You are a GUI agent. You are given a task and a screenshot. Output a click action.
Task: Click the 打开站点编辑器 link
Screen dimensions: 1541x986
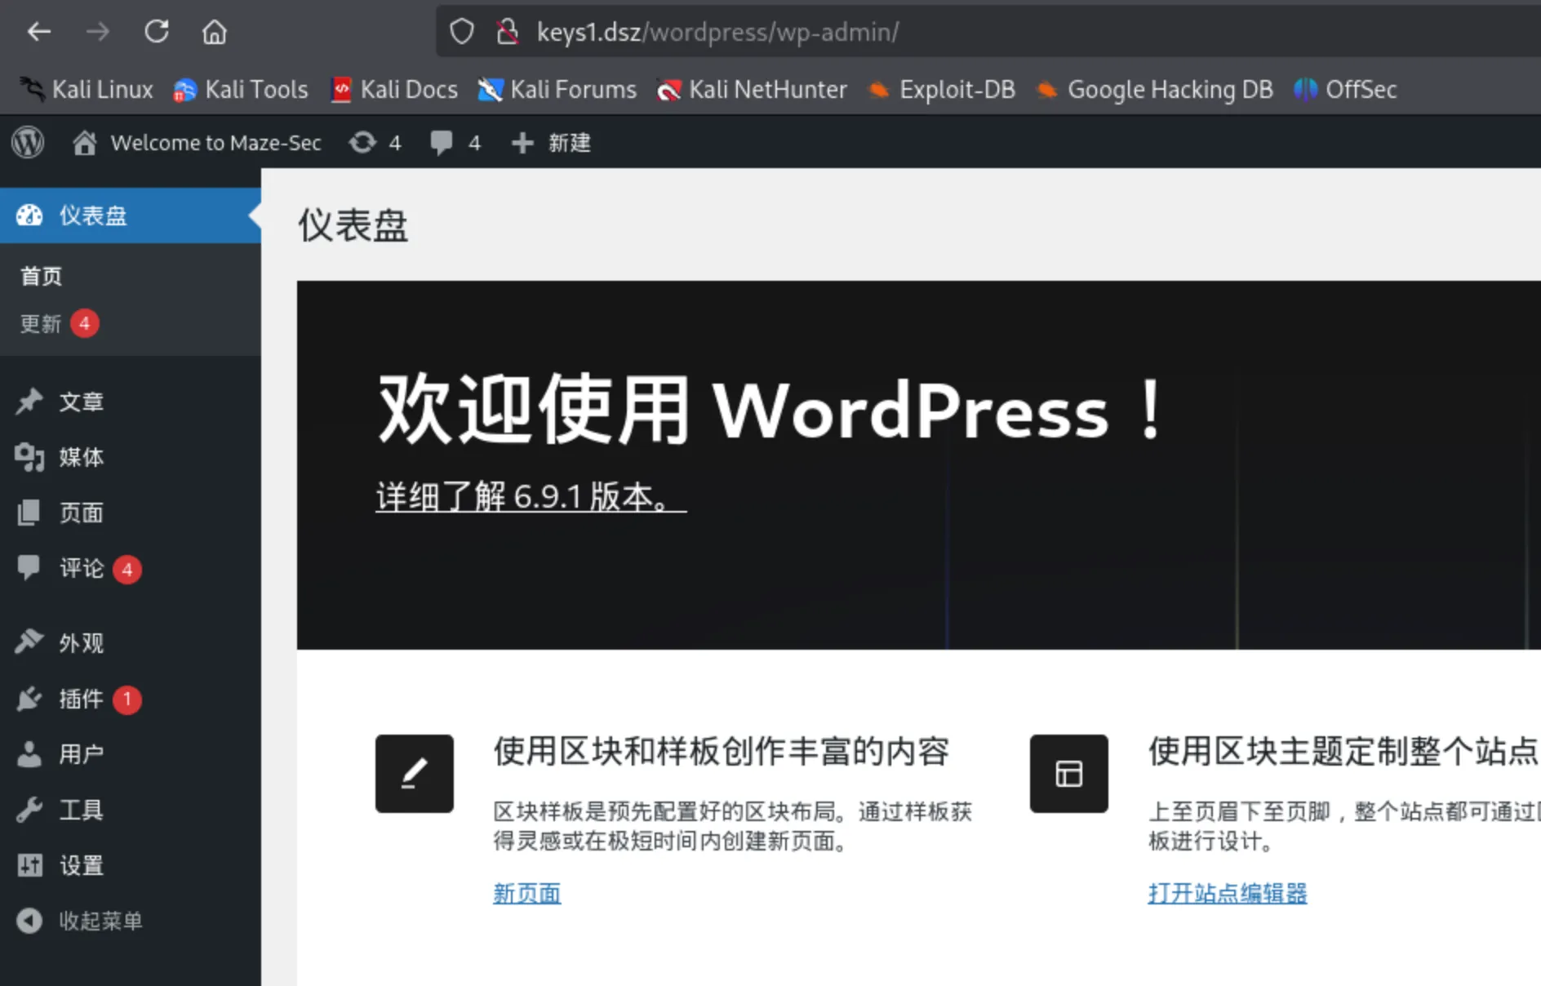coord(1228,893)
